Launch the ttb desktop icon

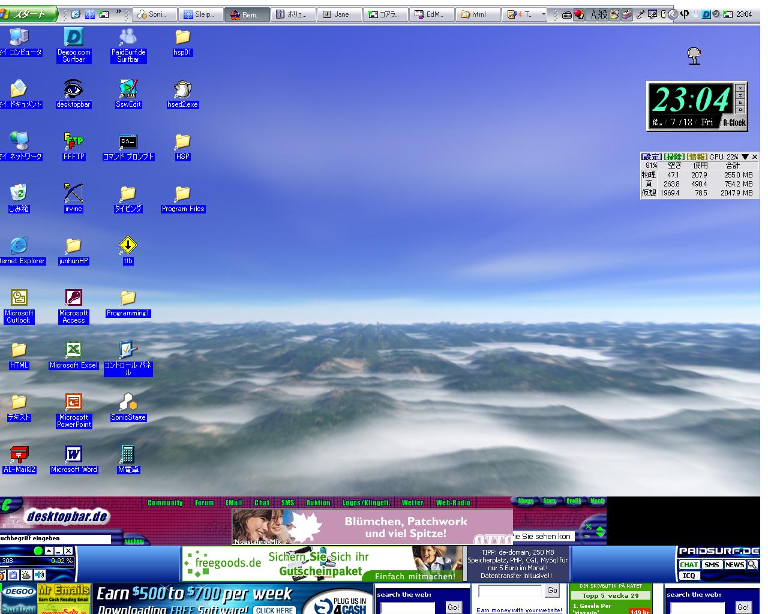[128, 250]
